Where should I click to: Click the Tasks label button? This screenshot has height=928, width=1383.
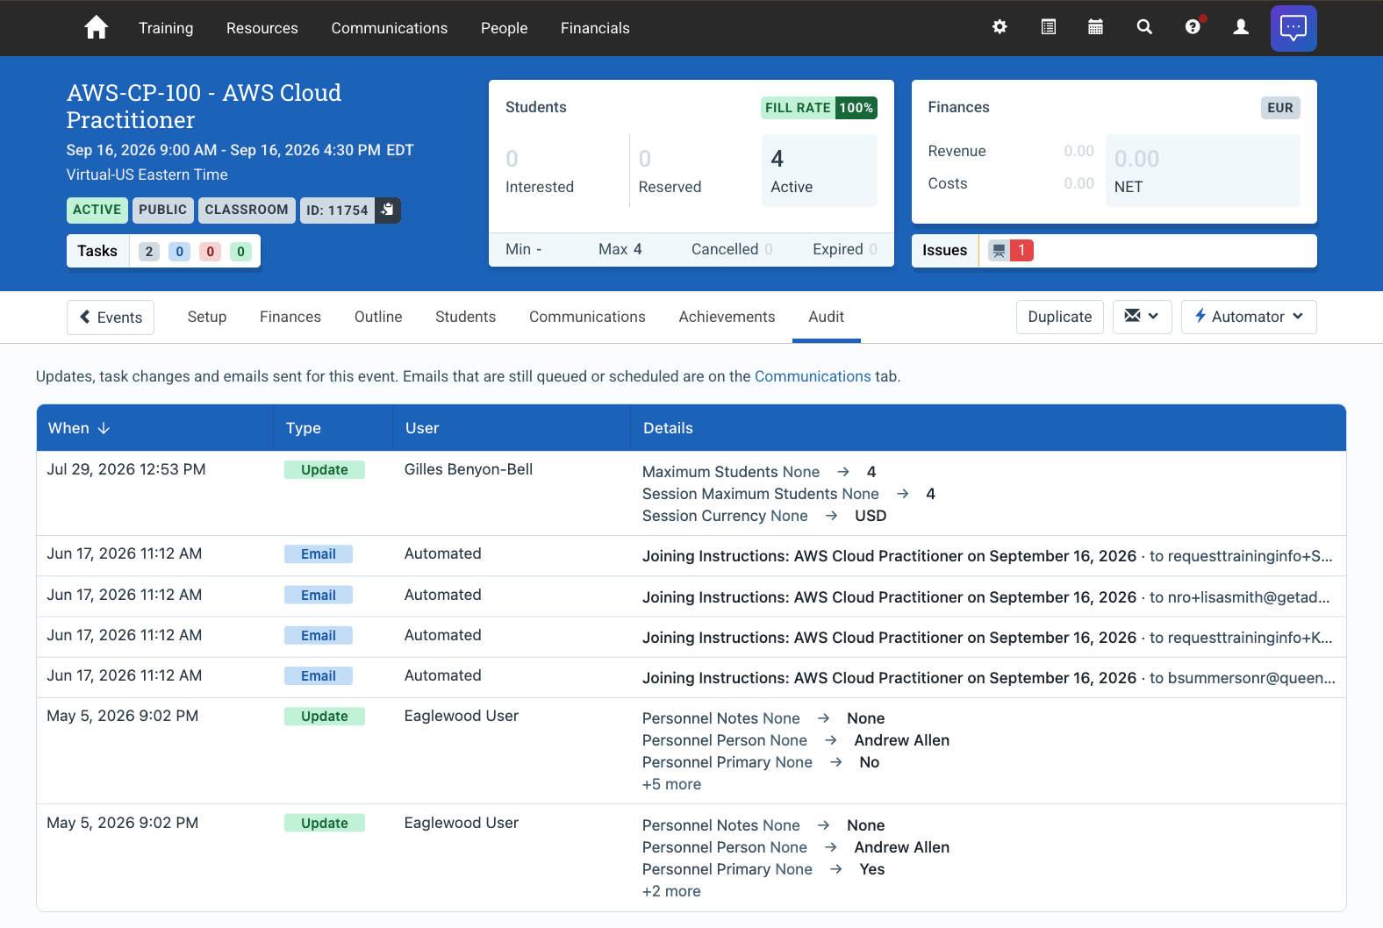(x=97, y=251)
